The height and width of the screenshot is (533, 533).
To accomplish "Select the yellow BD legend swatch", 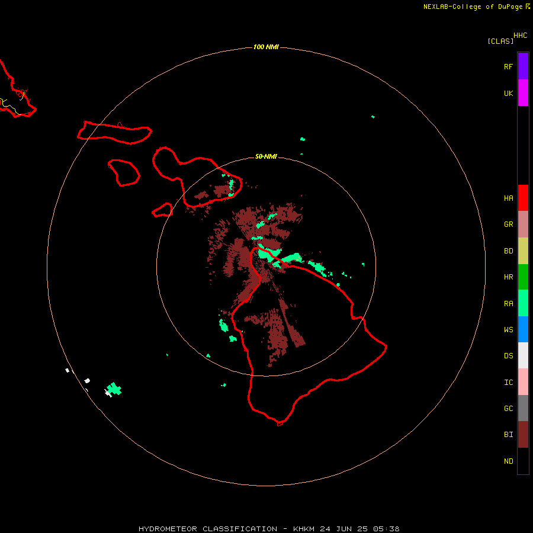I will pyautogui.click(x=523, y=251).
